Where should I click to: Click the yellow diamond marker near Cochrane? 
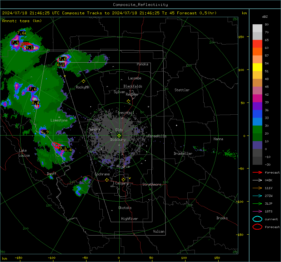(x=107, y=180)
